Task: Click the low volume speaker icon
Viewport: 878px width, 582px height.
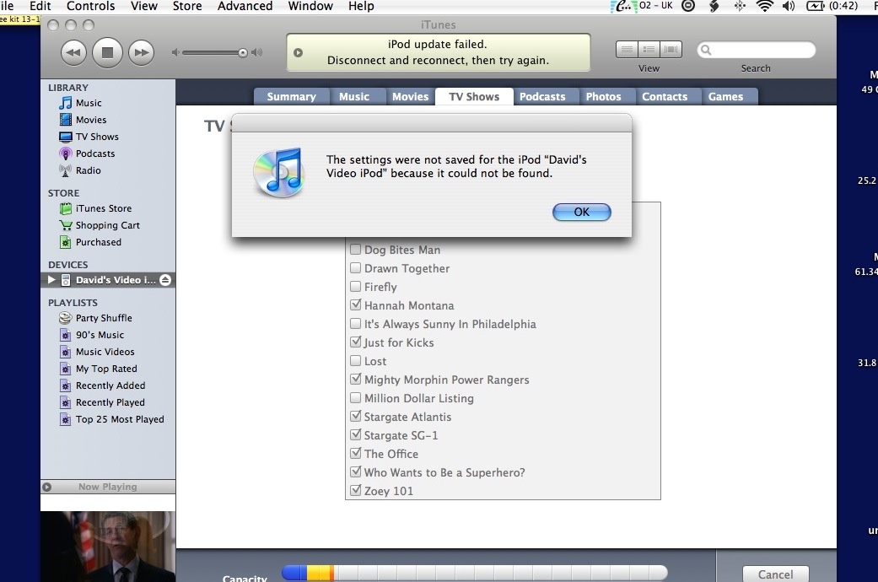Action: (175, 52)
